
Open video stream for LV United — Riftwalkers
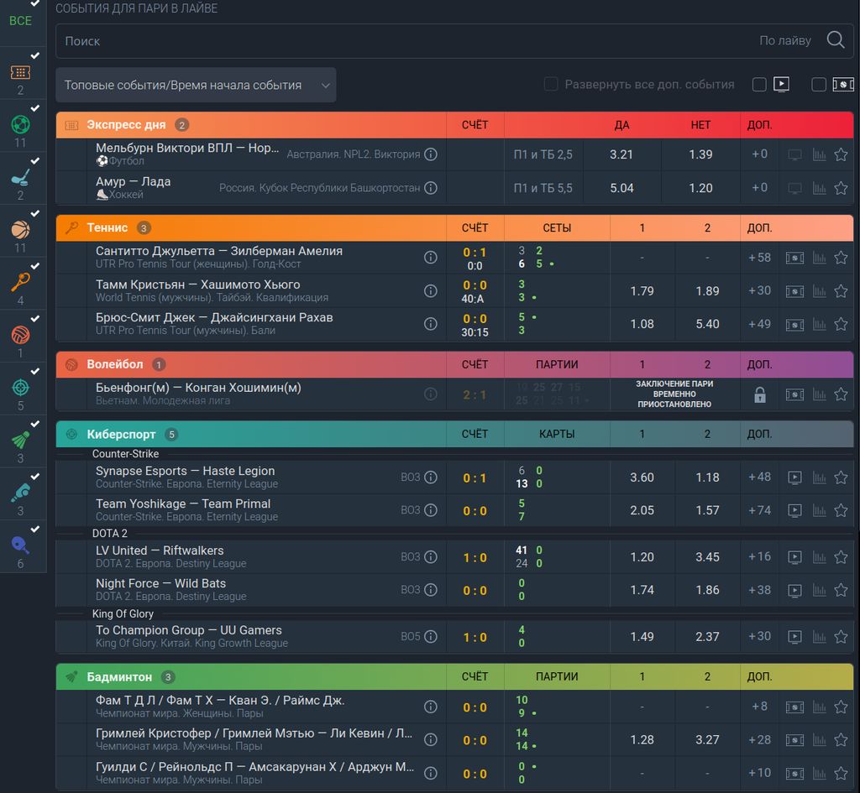pyautogui.click(x=794, y=557)
